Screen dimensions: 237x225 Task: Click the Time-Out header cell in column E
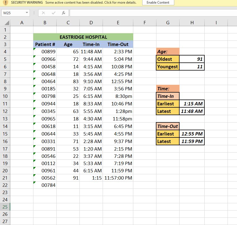[118, 44]
